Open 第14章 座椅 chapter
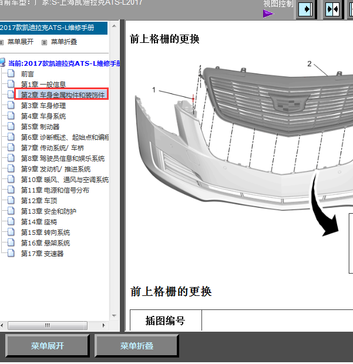 (39, 222)
